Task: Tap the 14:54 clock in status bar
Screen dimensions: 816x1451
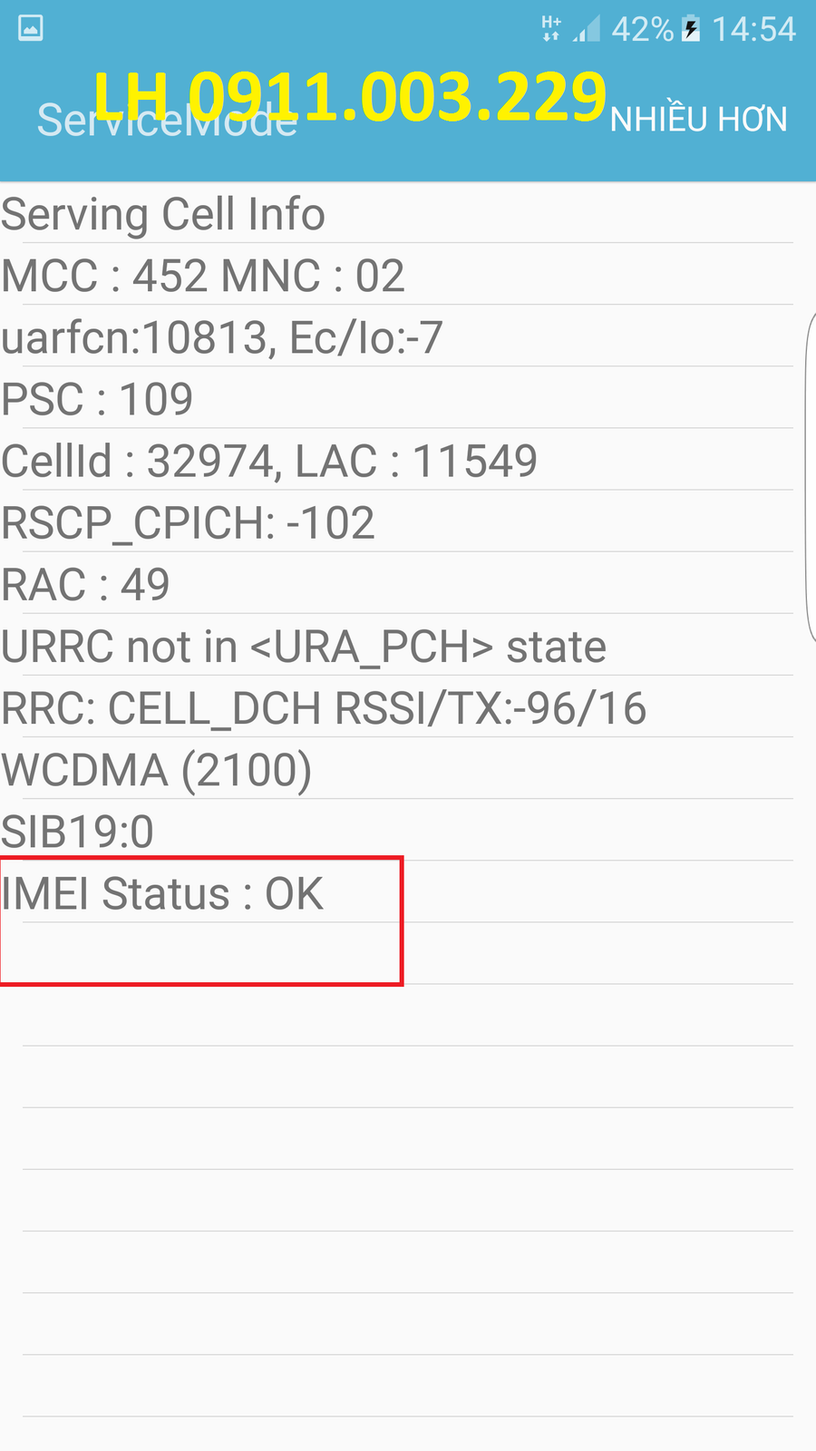Action: point(753,30)
